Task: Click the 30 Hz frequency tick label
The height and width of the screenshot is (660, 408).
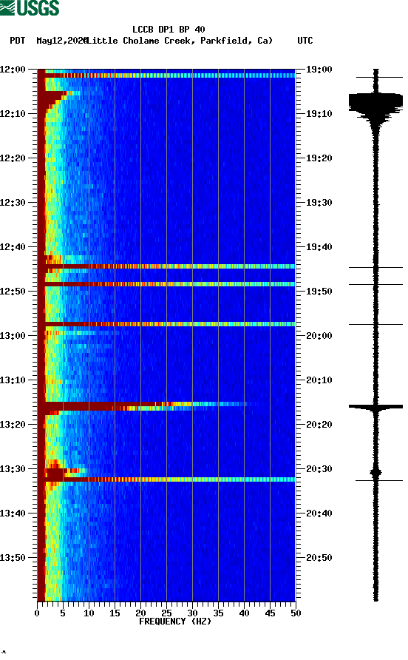Action: tap(192, 613)
